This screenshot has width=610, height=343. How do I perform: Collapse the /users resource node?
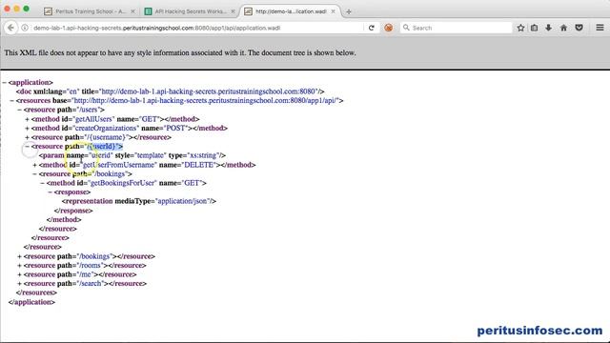pyautogui.click(x=19, y=111)
